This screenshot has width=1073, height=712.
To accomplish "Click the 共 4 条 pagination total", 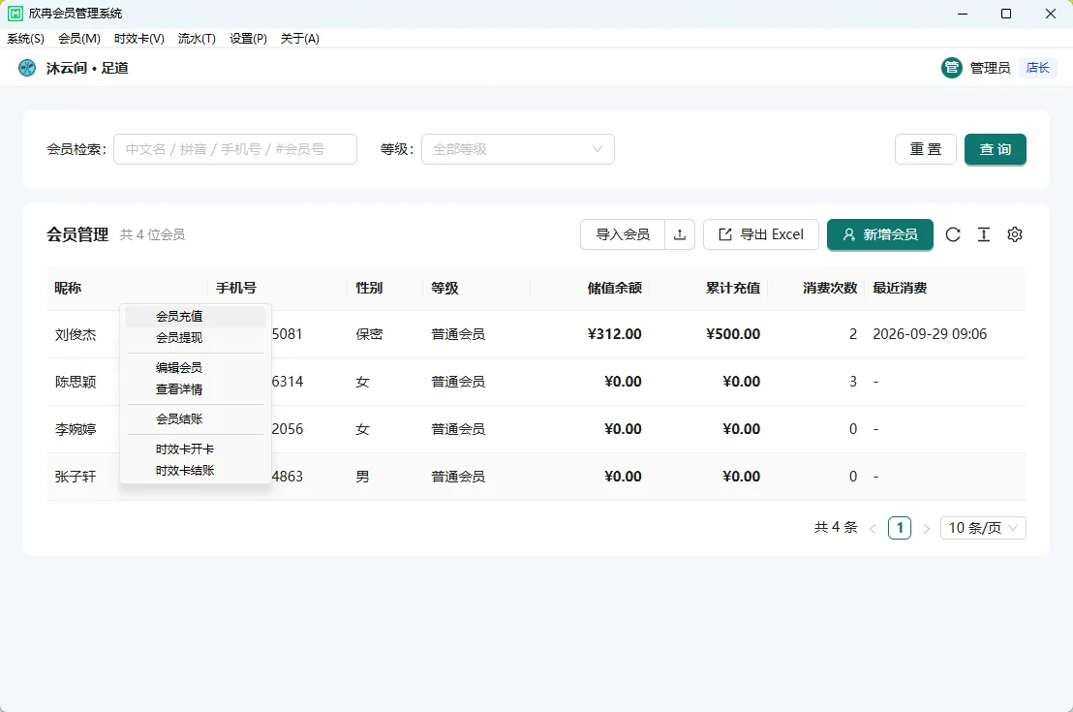I will [836, 527].
